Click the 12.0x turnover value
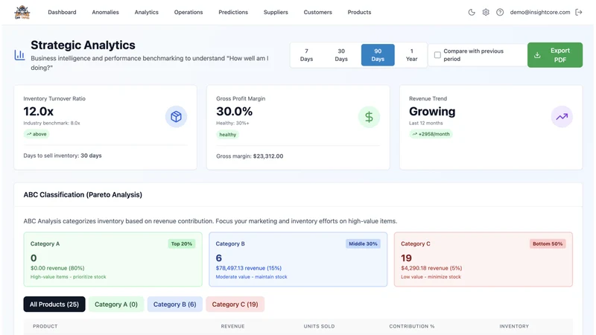 pos(39,111)
